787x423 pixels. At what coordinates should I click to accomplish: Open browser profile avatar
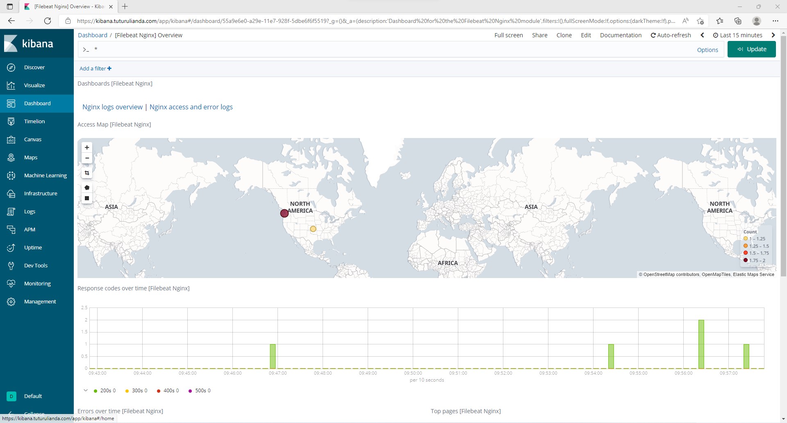757,21
